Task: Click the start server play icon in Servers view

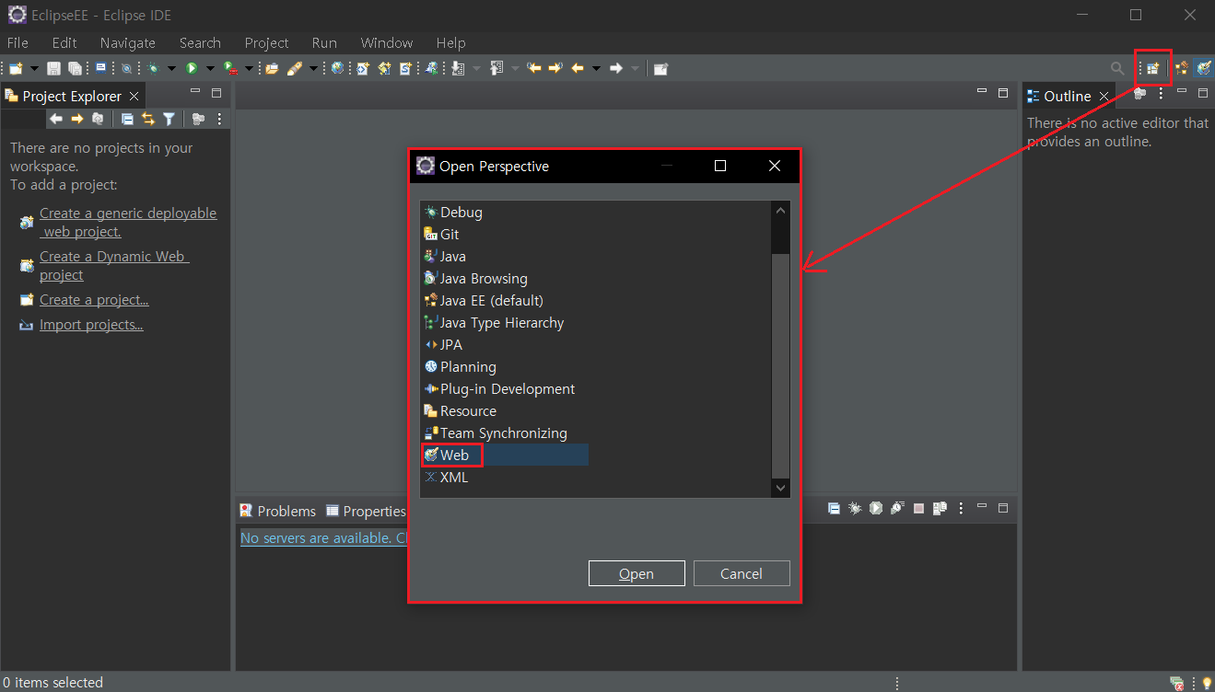Action: (x=876, y=508)
